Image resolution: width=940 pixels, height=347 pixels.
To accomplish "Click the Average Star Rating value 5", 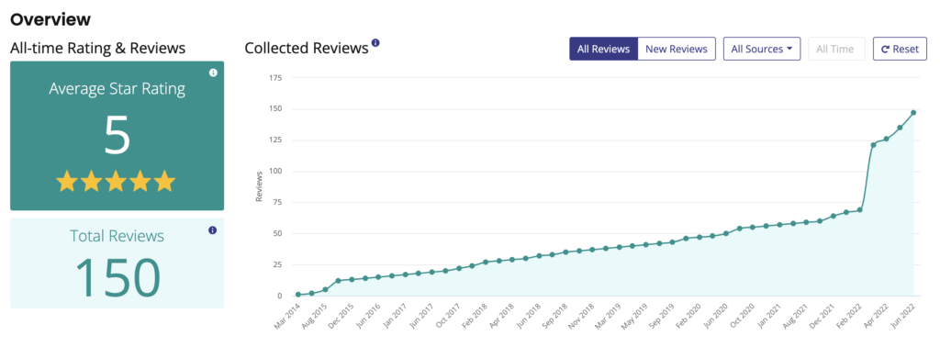I will tap(117, 136).
